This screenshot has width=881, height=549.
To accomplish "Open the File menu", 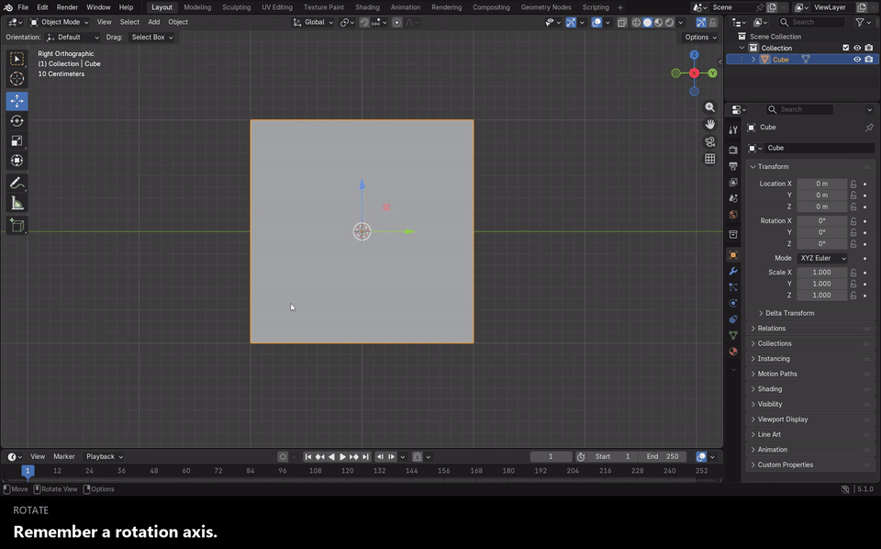I will [x=23, y=7].
